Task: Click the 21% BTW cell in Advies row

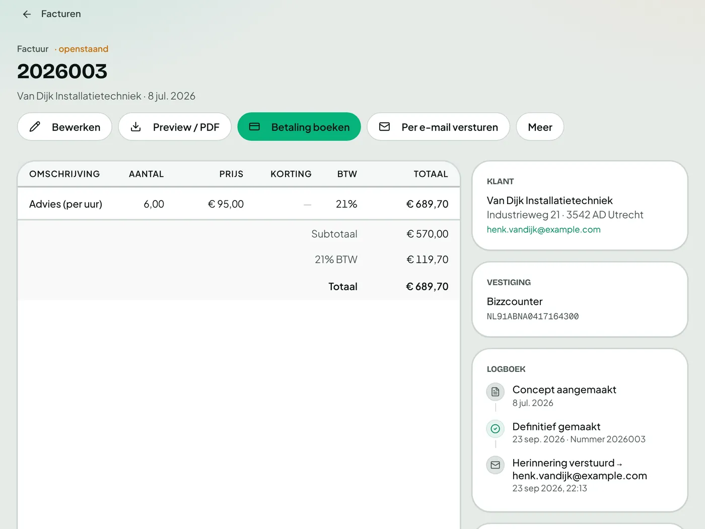Action: (x=346, y=204)
